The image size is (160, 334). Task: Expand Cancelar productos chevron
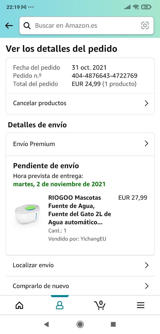pyautogui.click(x=146, y=103)
